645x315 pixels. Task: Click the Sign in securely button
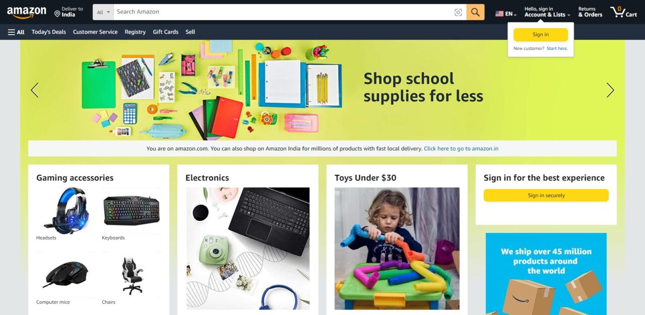tap(546, 195)
